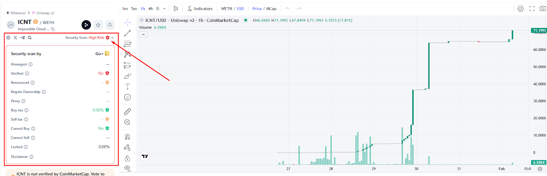This screenshot has width=547, height=176.
Task: Select the 4h timeframe
Action: (151, 9)
